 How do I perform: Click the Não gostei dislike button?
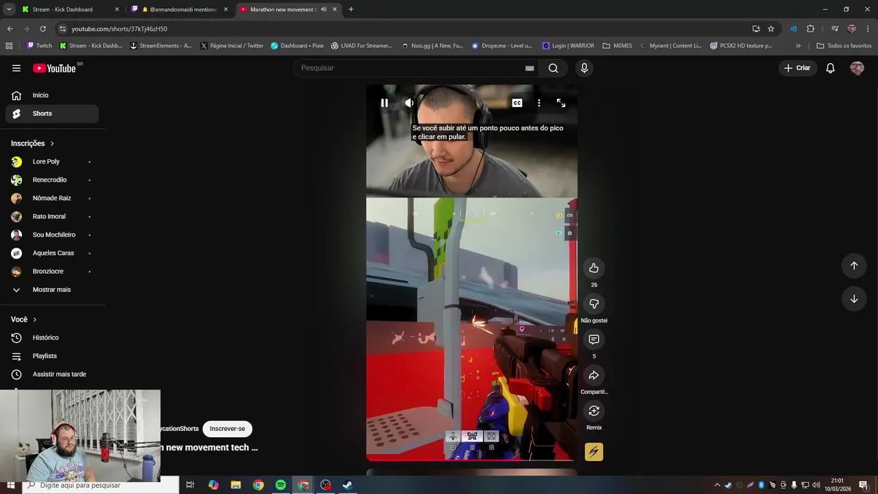pyautogui.click(x=594, y=303)
